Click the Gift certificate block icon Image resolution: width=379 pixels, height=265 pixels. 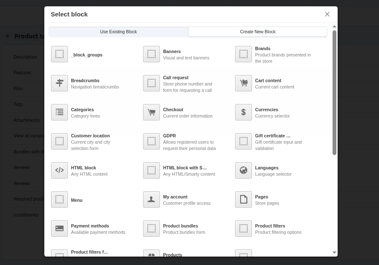[x=244, y=141]
